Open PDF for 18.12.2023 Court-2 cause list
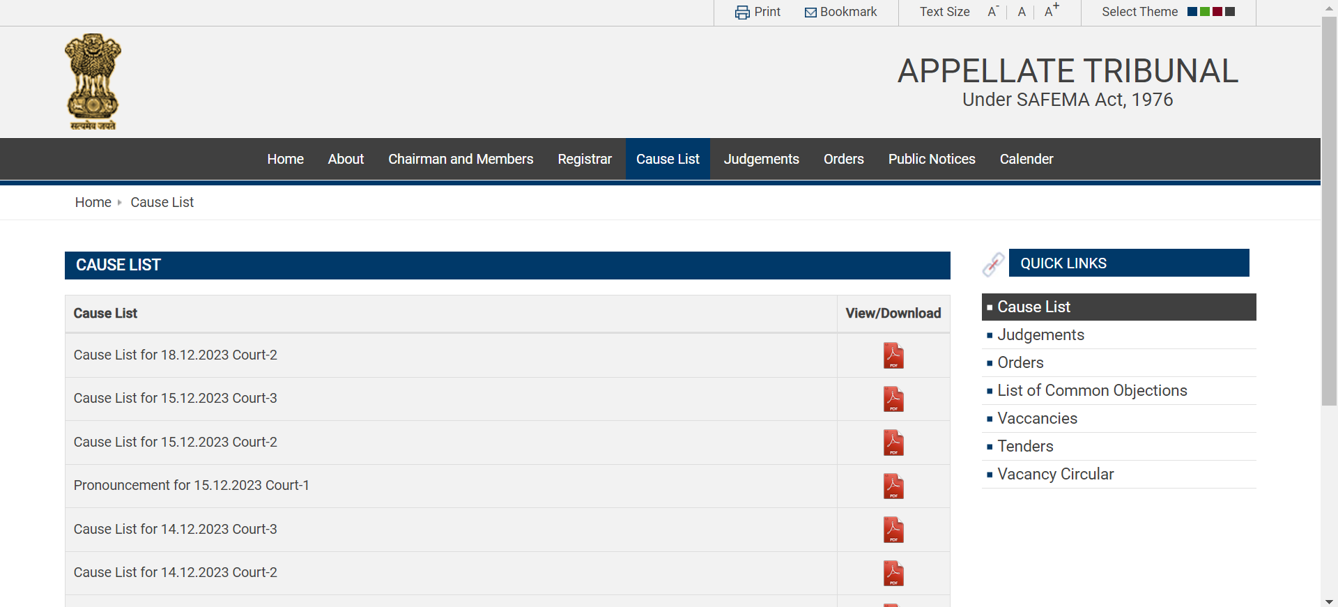 tap(893, 355)
